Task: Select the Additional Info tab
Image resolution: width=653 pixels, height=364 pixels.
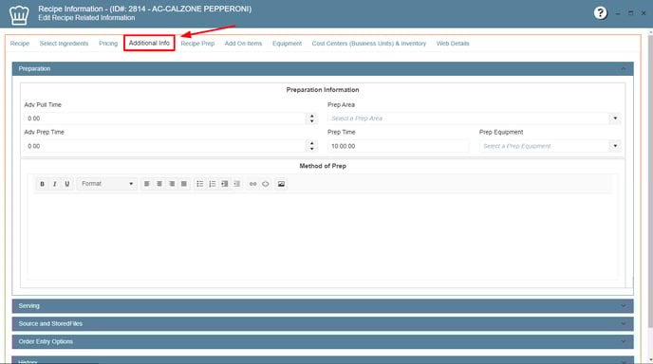Action: [149, 43]
